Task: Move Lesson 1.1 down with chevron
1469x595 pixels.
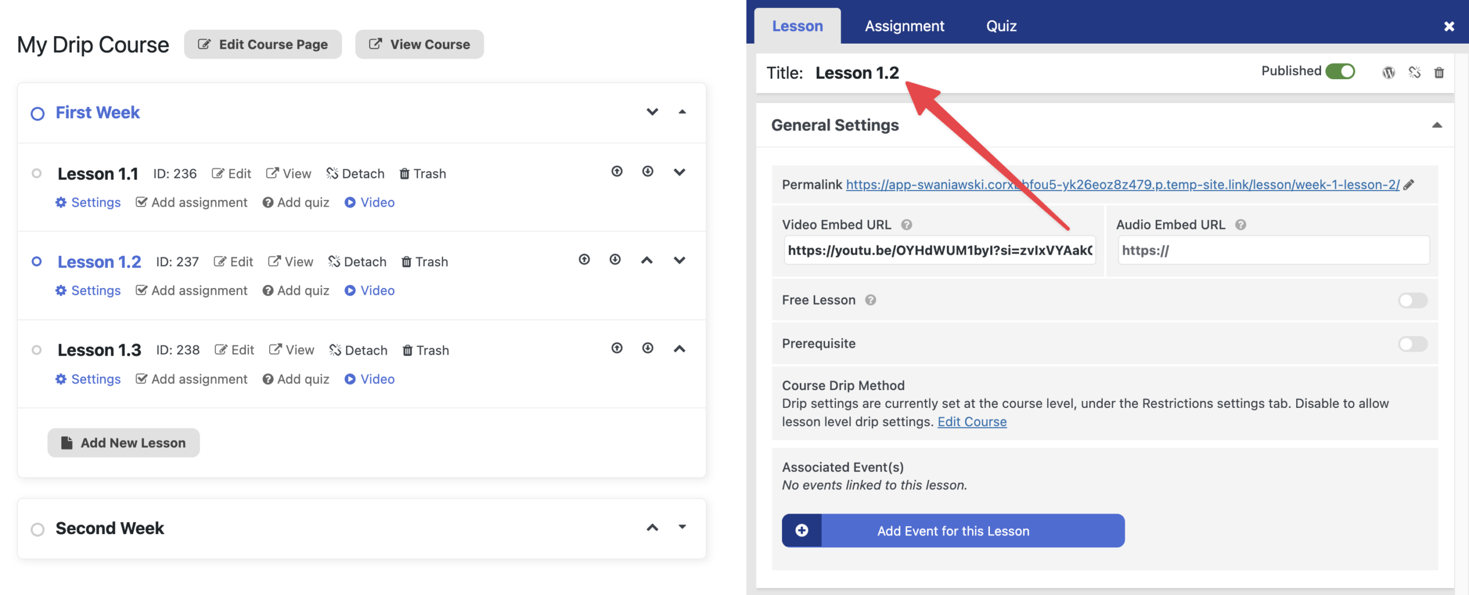Action: (679, 172)
